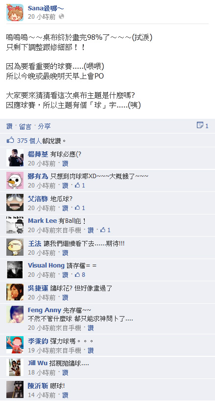Viewport: 215px width, 401px height.
Task: Like Jill Wu's comment
Action: click(x=65, y=373)
